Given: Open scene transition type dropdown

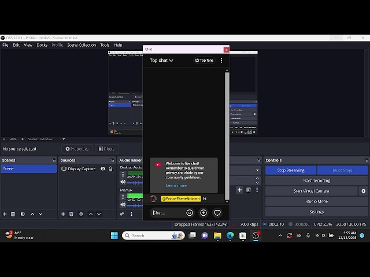Looking at the screenshot, I should (x=257, y=170).
